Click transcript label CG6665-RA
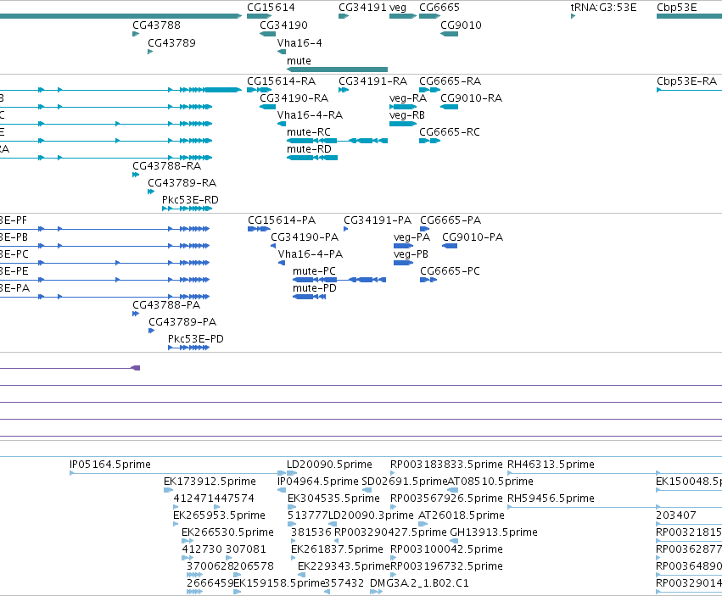The image size is (722, 596). pyautogui.click(x=450, y=81)
